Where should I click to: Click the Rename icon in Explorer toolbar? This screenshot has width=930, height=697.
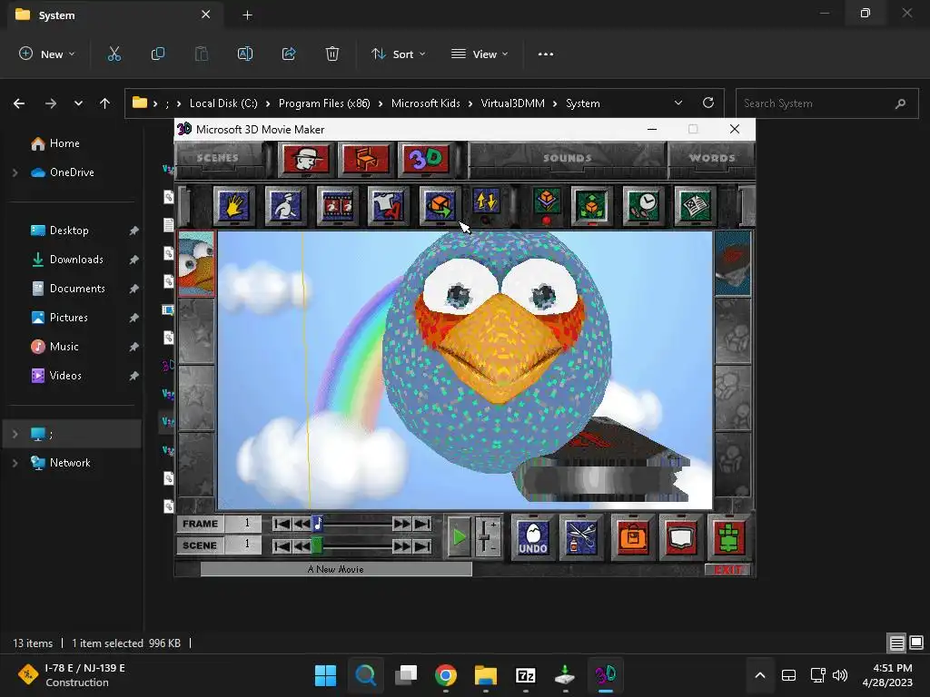tap(245, 54)
